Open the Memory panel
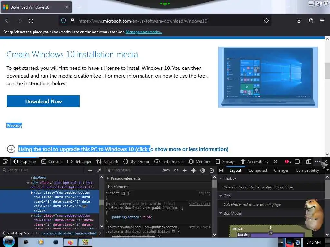This screenshot has height=247, width=330. tap(199, 161)
